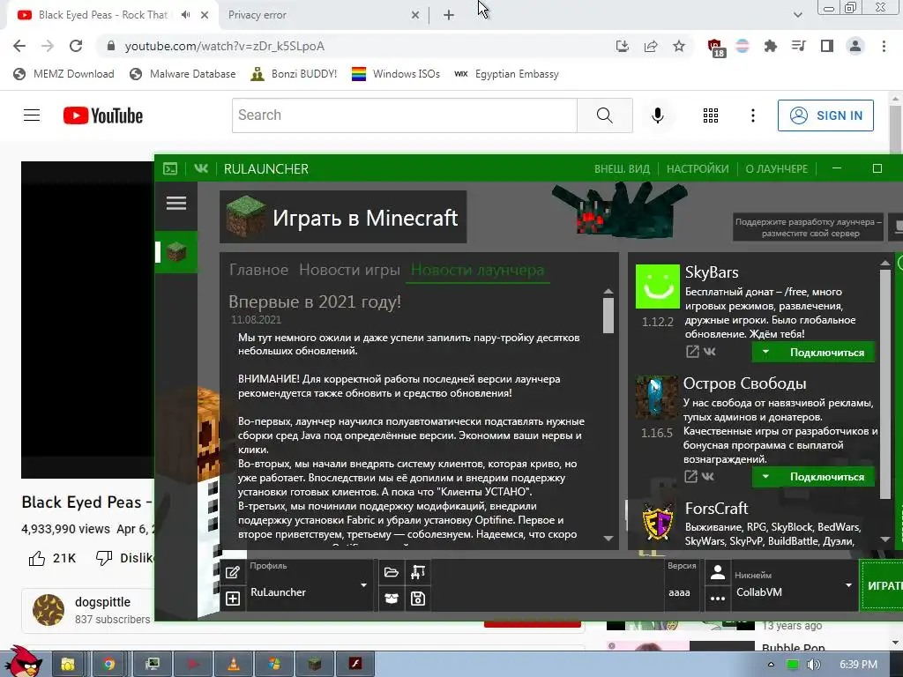Image resolution: width=903 pixels, height=677 pixels.
Task: Switch to the Новости лаунчера tab
Action: [477, 270]
